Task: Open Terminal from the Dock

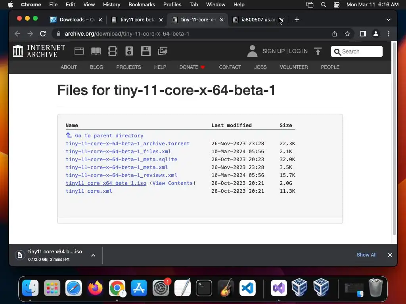Action: 204,288
